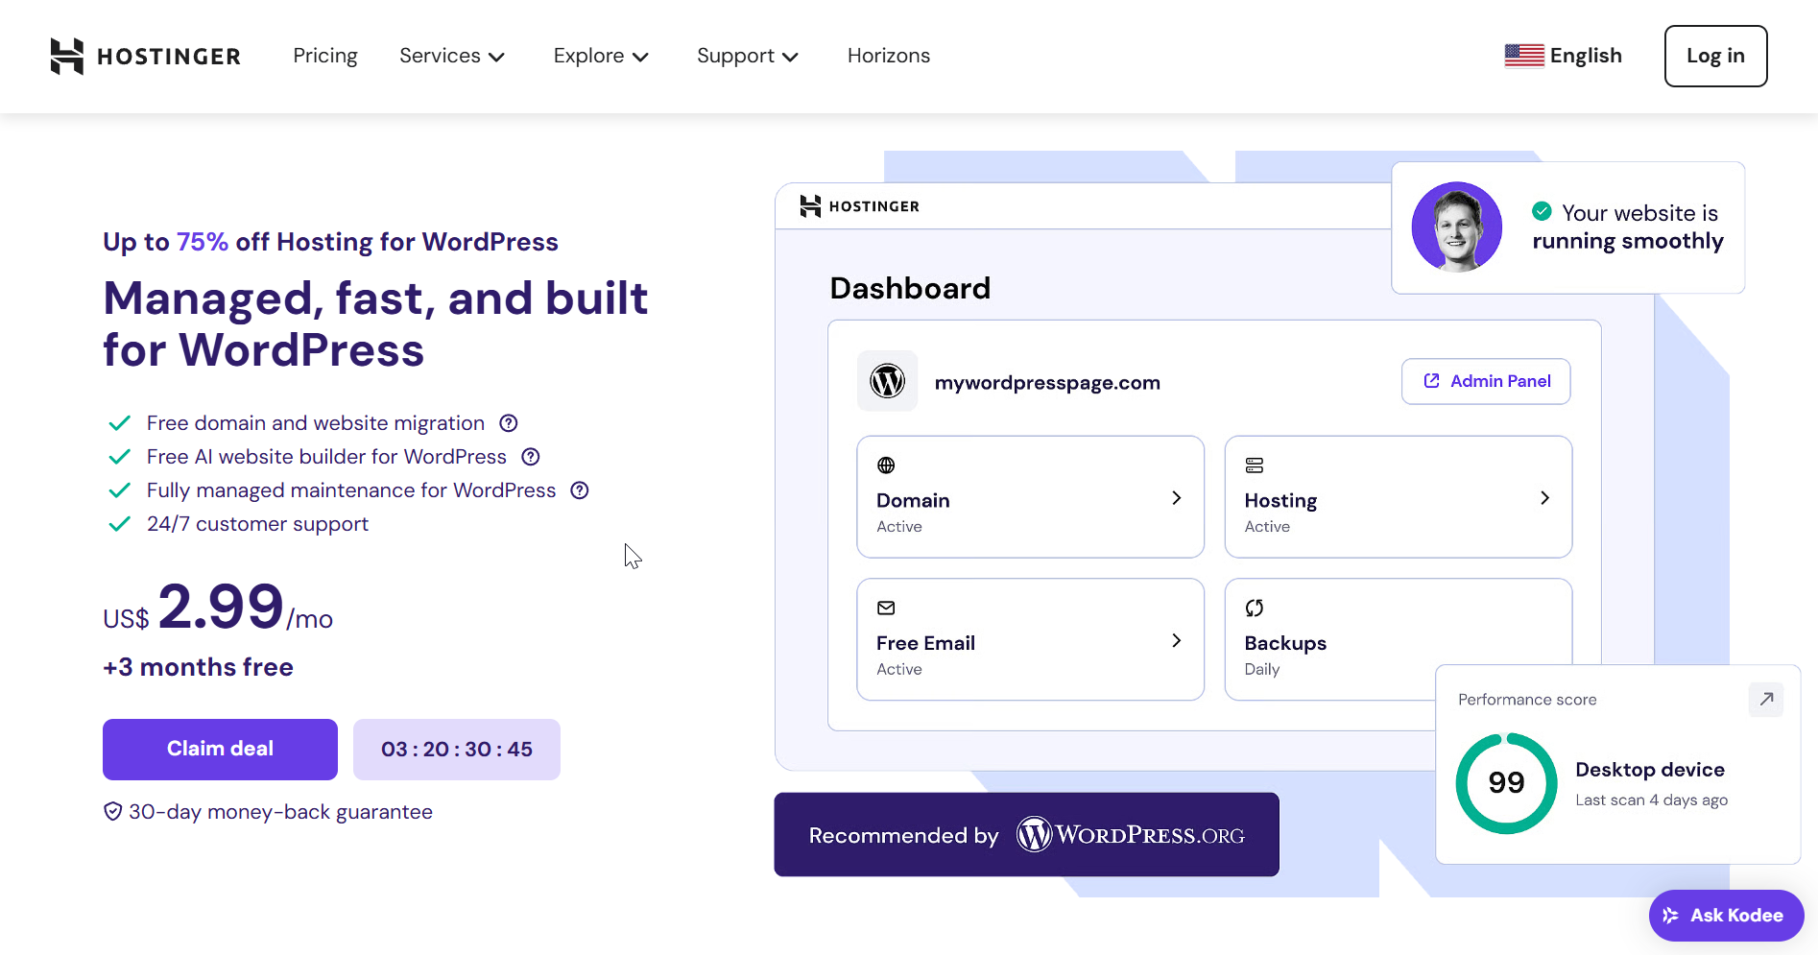Open the Horizons menu item
The width and height of the screenshot is (1818, 955).
click(x=889, y=56)
